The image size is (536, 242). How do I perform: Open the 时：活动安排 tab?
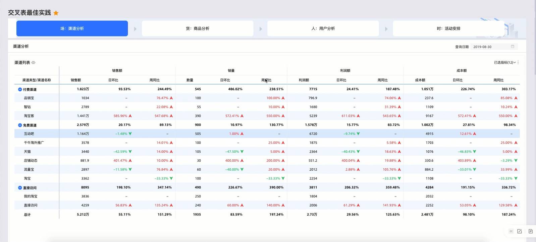pos(448,28)
